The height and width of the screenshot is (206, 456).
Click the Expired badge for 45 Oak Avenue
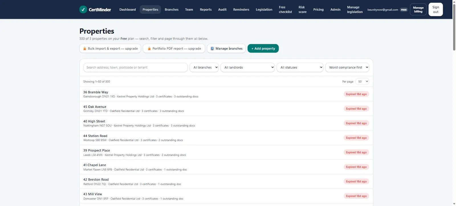tap(356, 109)
